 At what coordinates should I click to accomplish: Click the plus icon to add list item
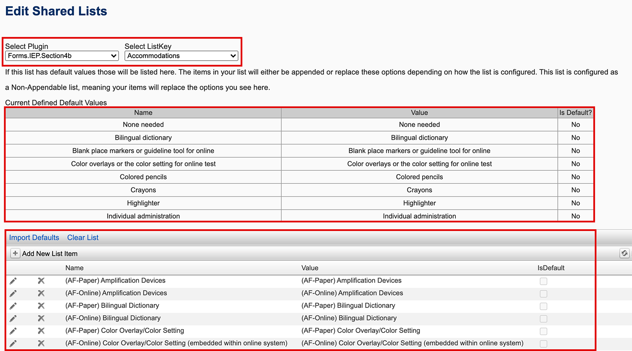[15, 253]
